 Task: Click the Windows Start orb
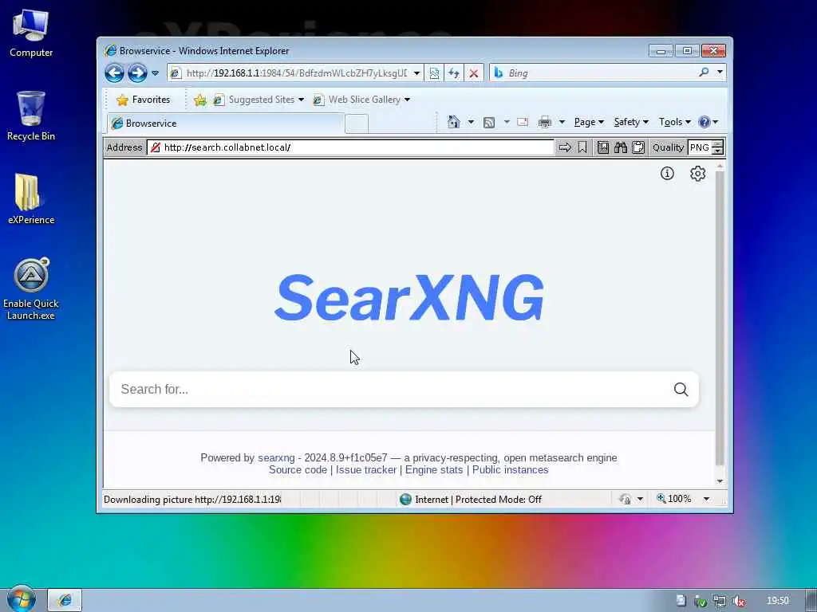click(22, 599)
